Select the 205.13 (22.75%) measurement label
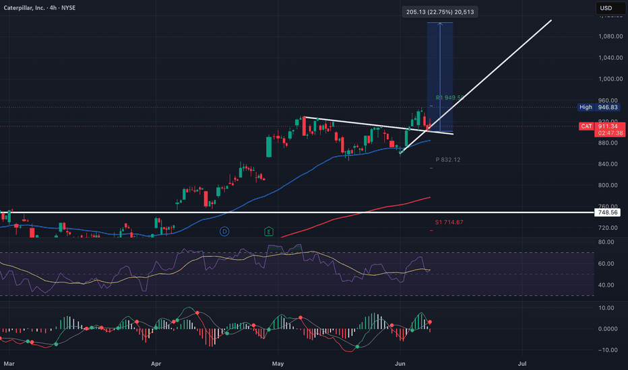 (440, 12)
